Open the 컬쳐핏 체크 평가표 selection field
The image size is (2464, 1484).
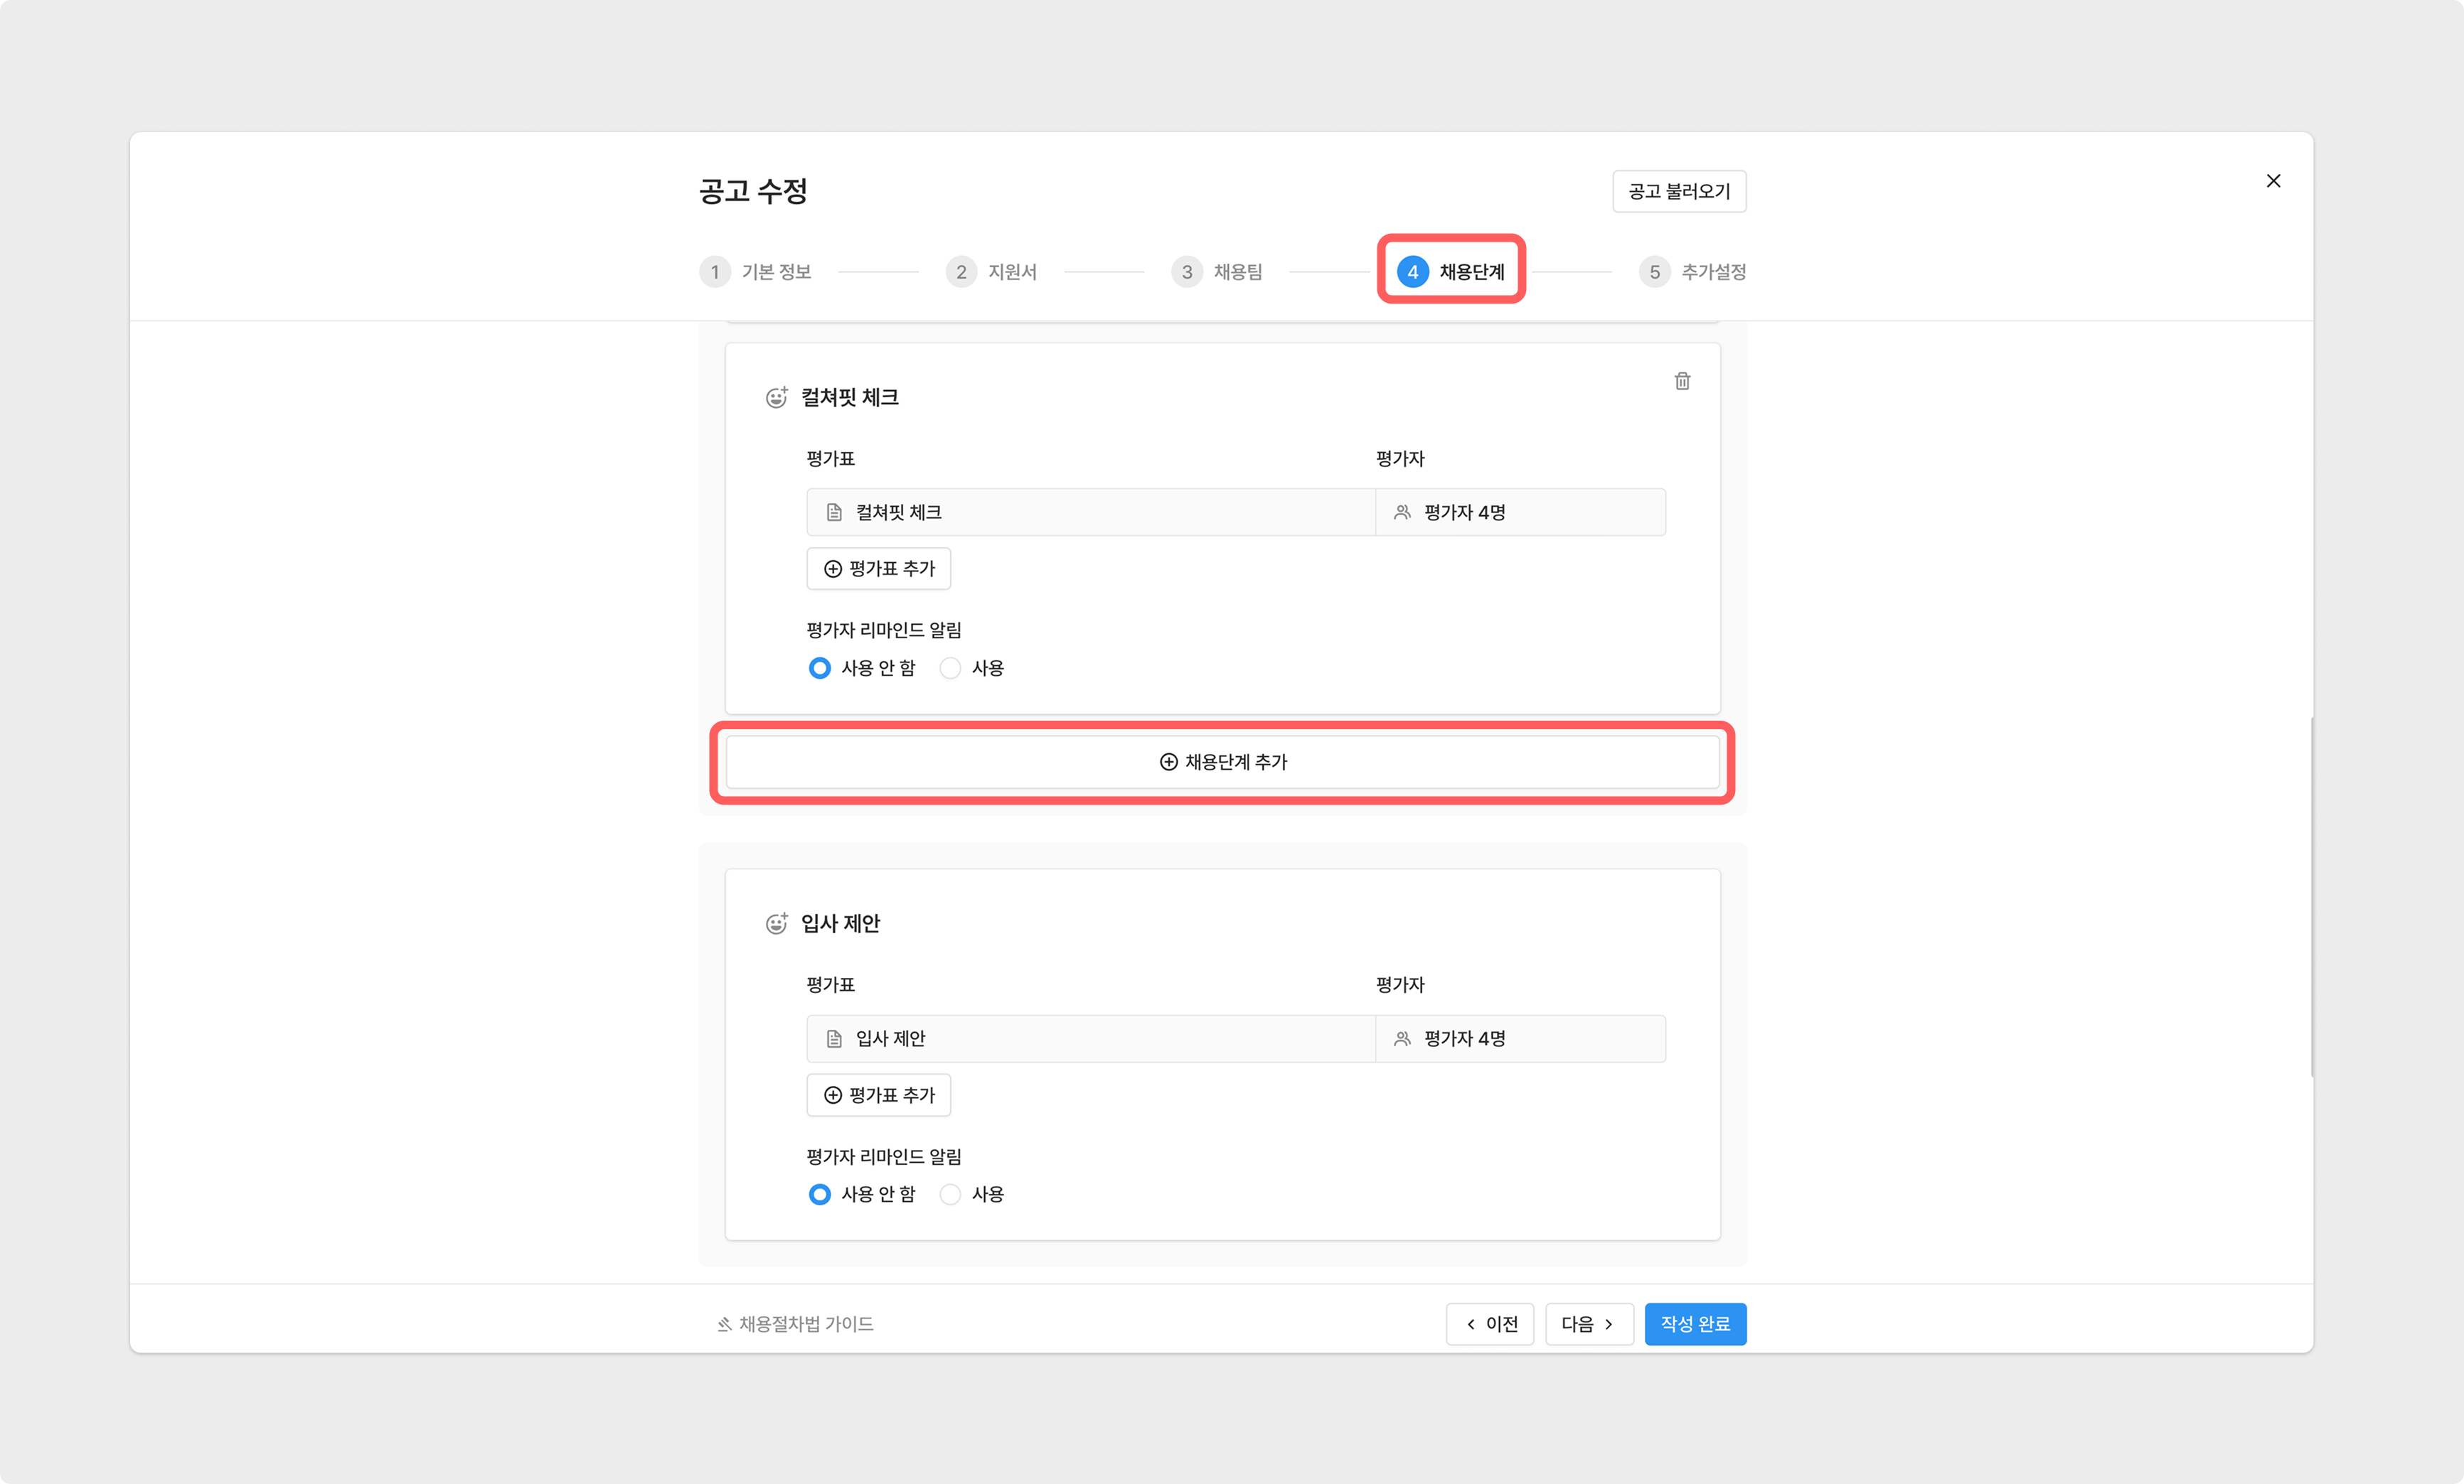[x=1090, y=512]
